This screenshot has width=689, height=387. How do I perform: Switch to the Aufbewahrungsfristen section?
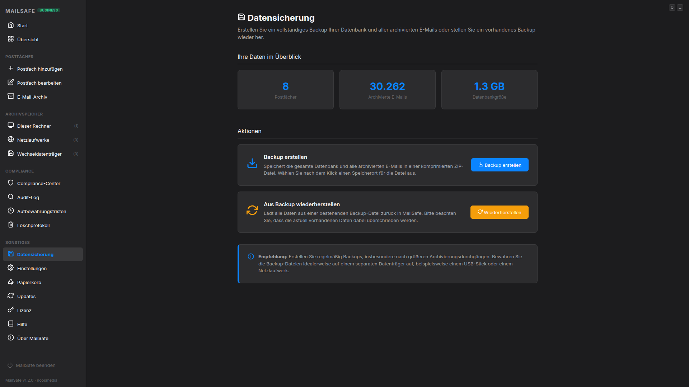[42, 211]
